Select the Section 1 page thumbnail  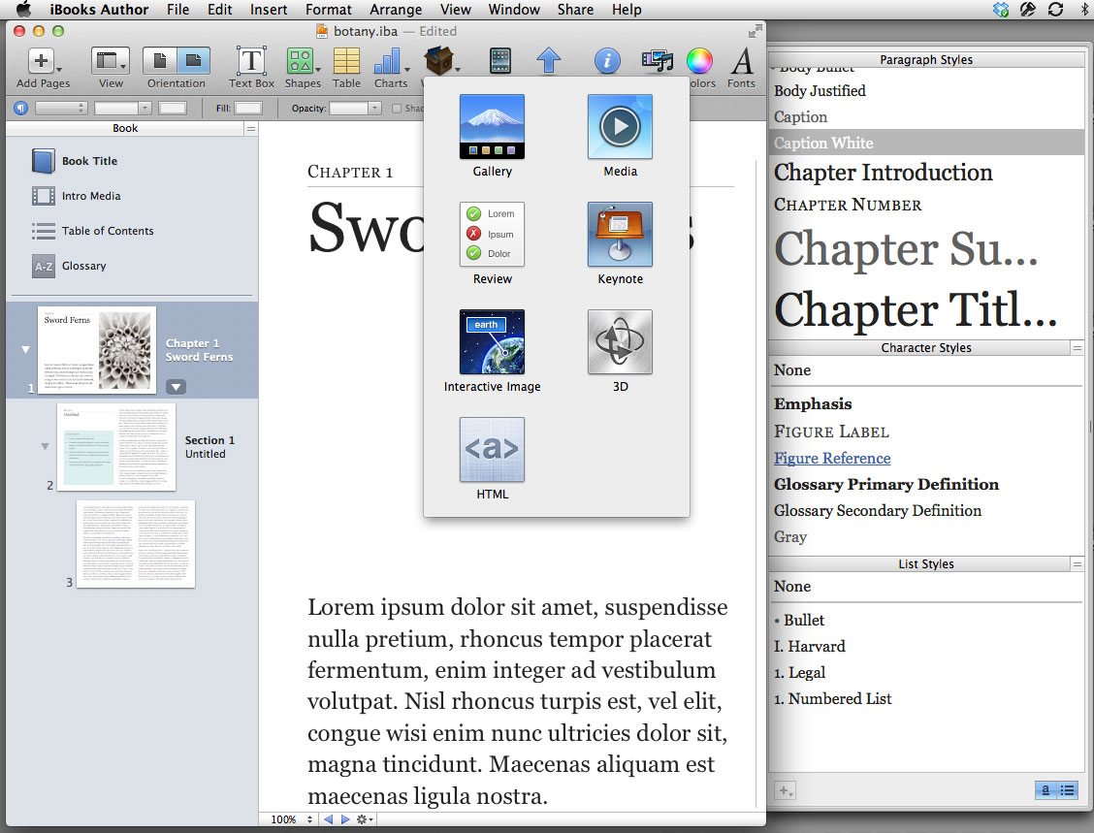pyautogui.click(x=116, y=447)
